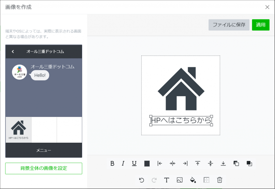Viewport: 275px width, 189px height.
Task: Open the dark text color swatch
Action: 147,163
